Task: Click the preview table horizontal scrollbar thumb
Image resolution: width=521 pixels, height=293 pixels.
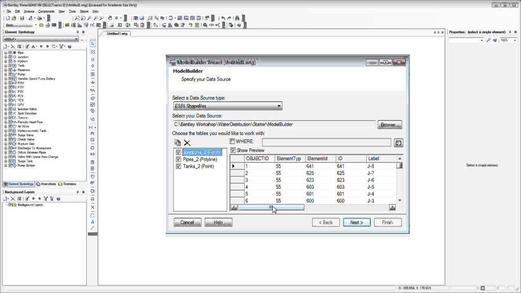Action: point(271,208)
